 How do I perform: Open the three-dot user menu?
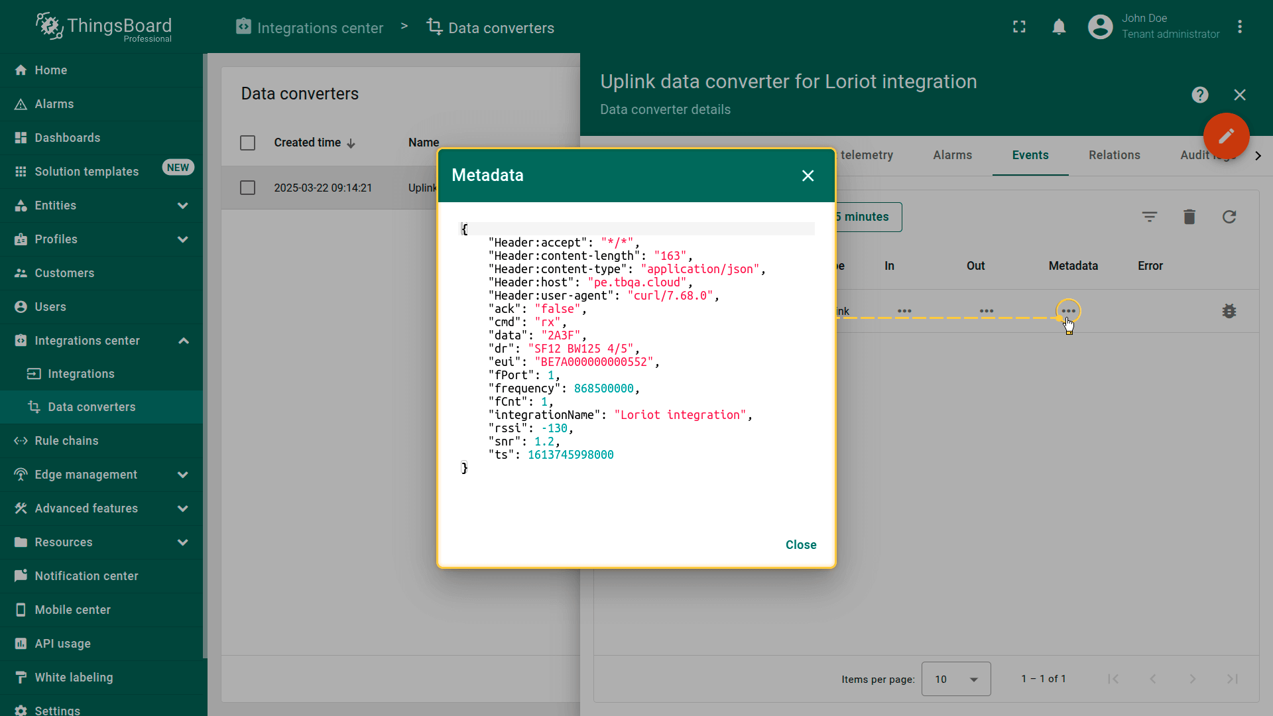tap(1239, 27)
